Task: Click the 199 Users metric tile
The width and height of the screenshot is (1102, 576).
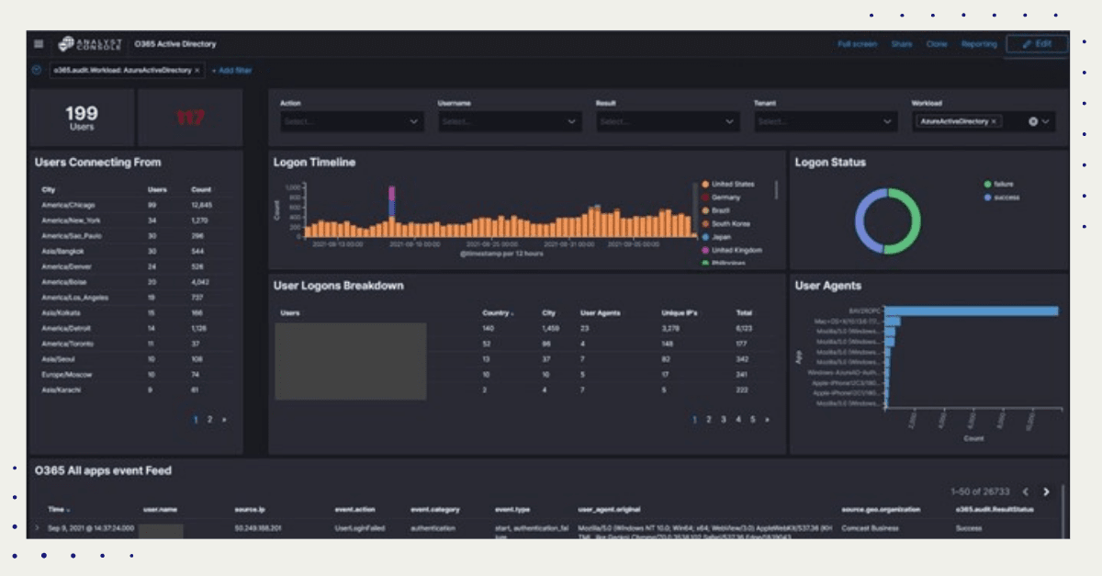Action: [x=81, y=117]
